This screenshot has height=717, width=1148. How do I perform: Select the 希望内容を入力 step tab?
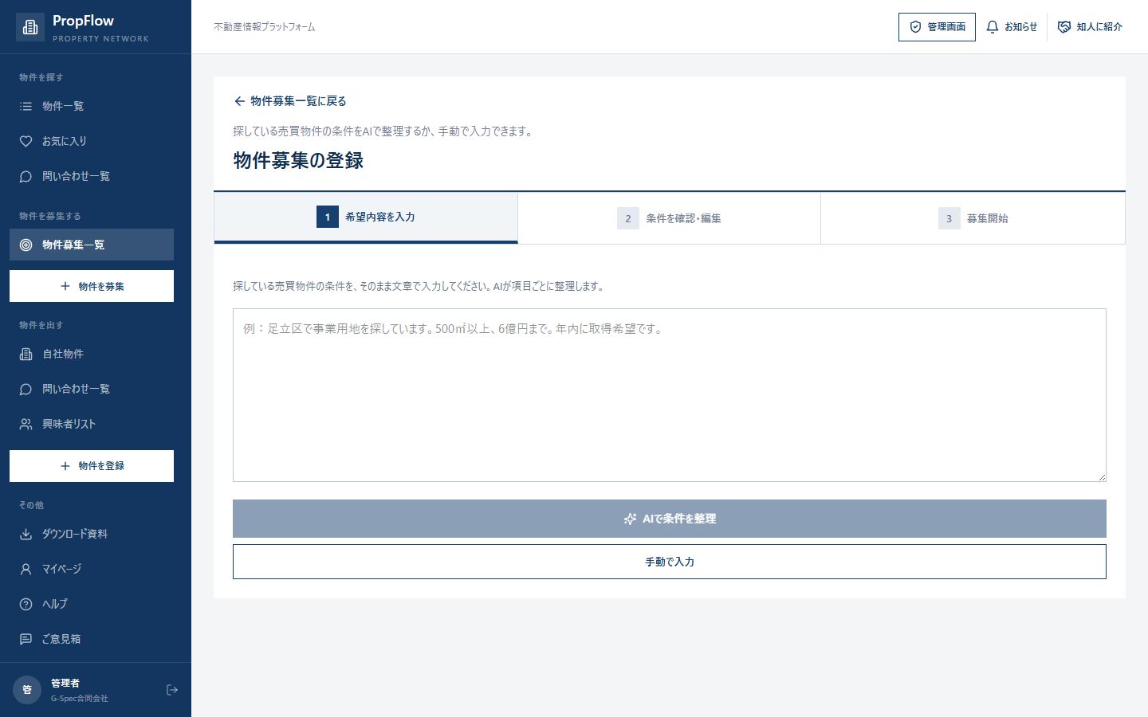point(366,217)
